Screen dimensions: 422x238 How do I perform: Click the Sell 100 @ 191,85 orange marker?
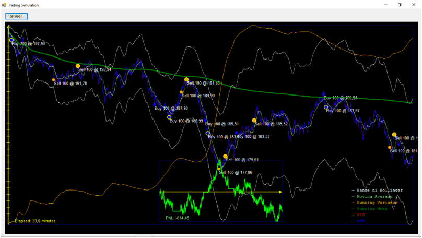point(186,80)
